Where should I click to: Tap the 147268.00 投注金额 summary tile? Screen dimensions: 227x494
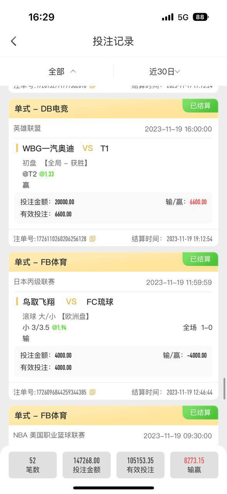(87, 465)
